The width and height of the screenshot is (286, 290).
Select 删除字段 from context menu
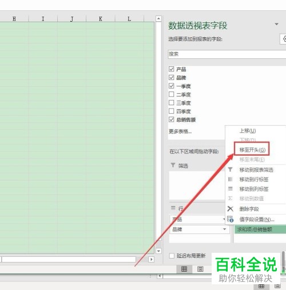249,209
